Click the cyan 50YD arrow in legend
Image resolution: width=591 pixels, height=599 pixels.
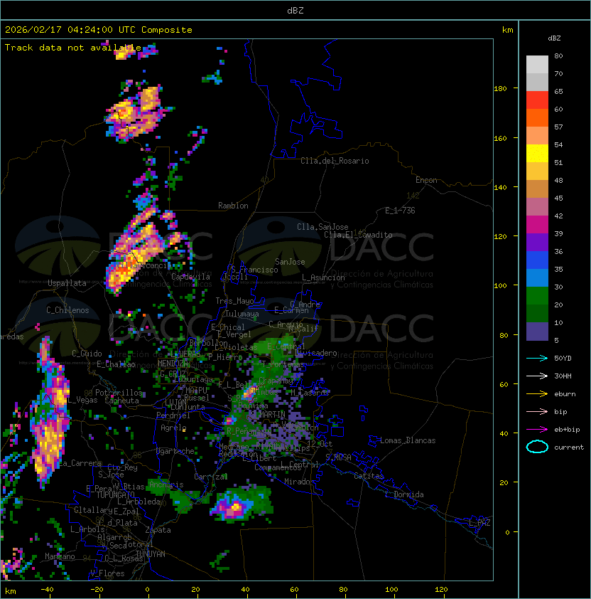pyautogui.click(x=537, y=358)
